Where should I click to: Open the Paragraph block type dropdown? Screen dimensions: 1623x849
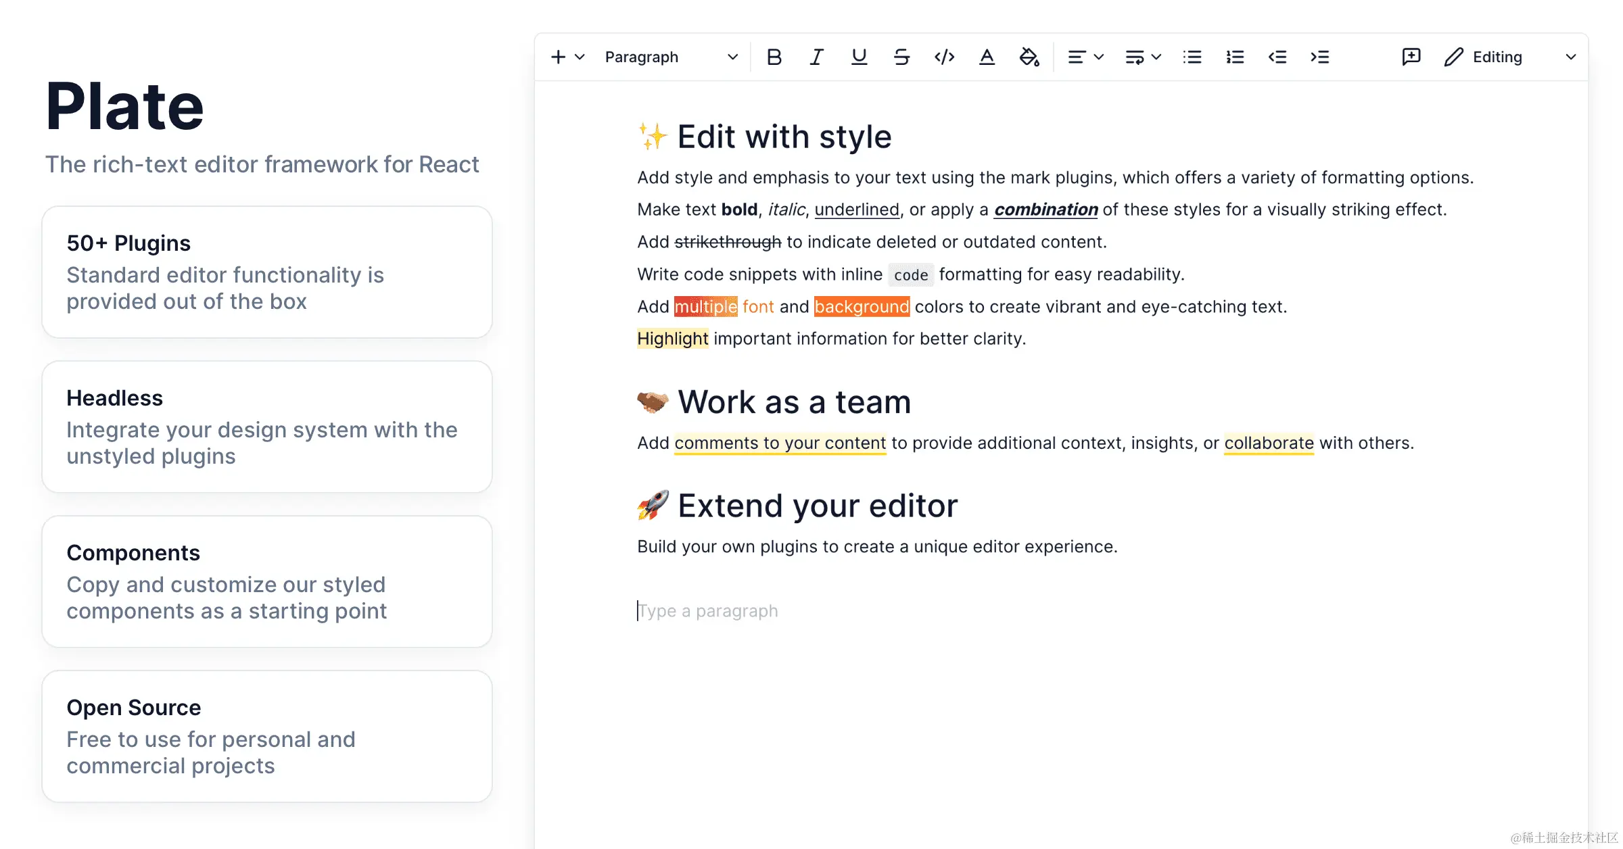670,57
